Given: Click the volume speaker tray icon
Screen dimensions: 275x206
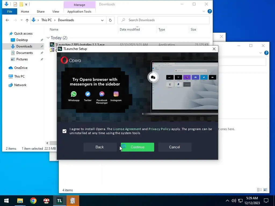Looking at the screenshot, I should pyautogui.click(x=234, y=201).
